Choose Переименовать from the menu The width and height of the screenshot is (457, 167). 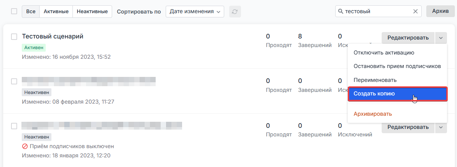pos(375,80)
